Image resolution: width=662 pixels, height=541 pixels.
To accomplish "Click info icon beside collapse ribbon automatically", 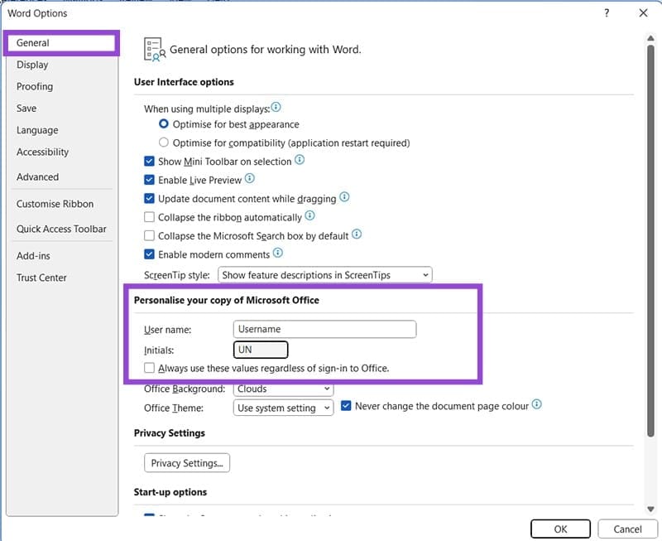I will click(310, 216).
